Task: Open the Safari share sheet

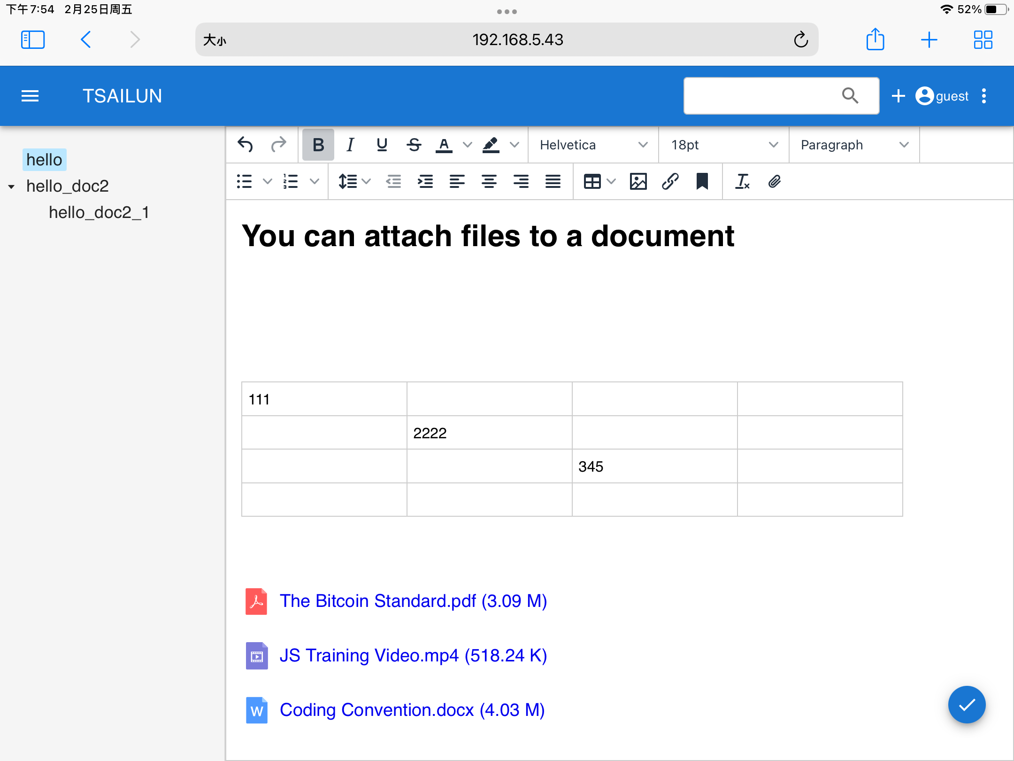Action: 875,39
